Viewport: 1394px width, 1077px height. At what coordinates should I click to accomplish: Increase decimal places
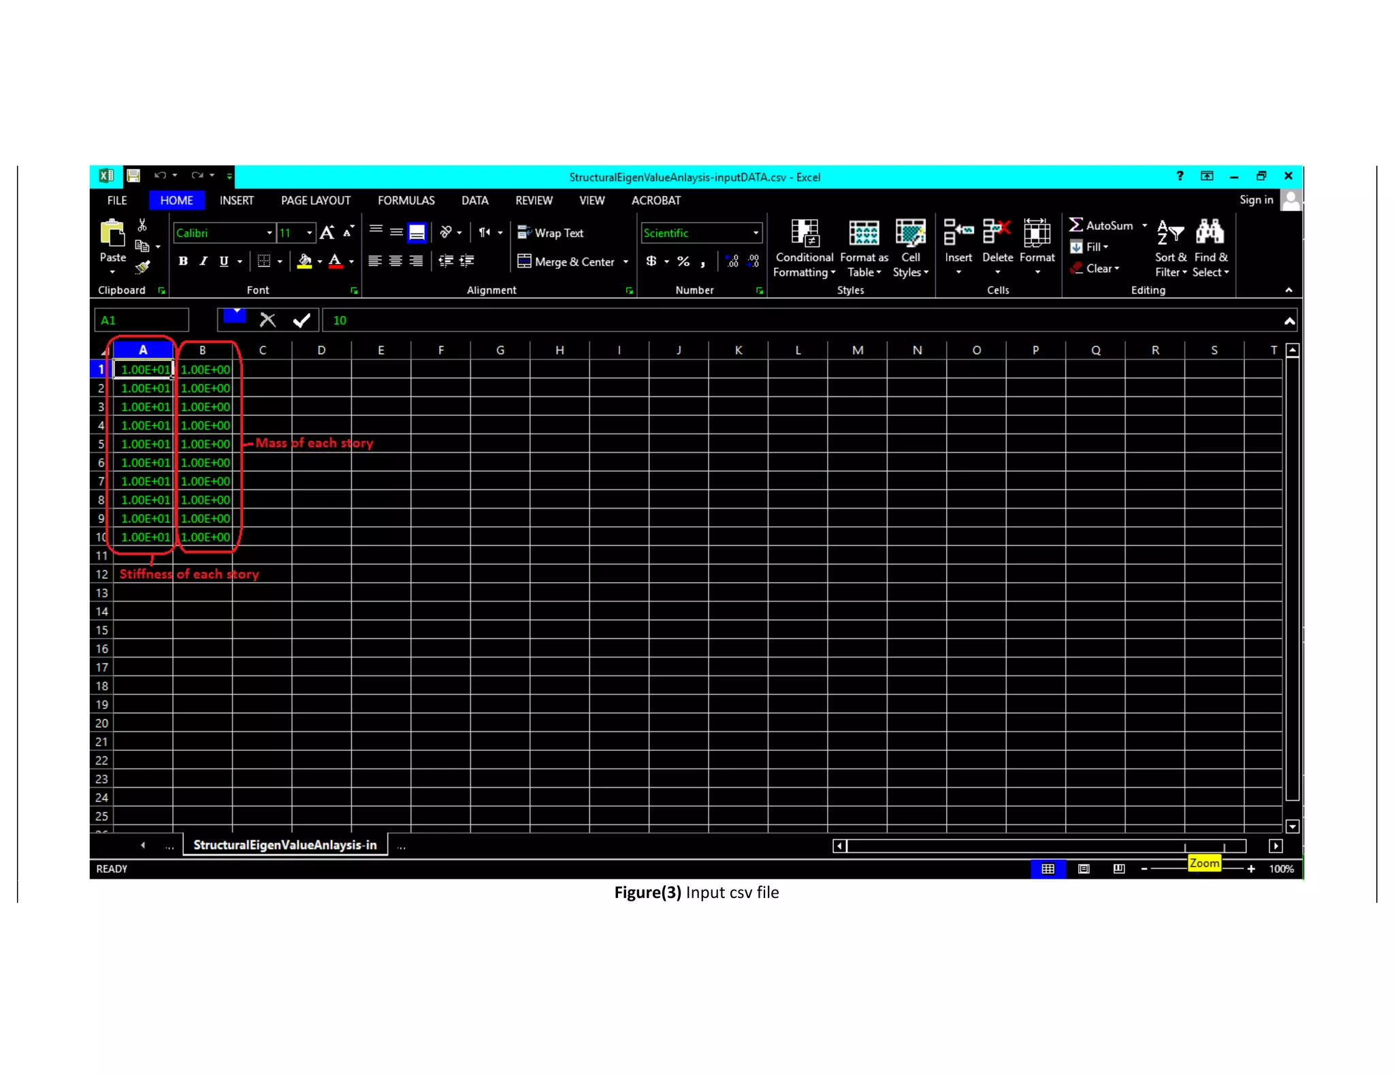click(x=732, y=261)
